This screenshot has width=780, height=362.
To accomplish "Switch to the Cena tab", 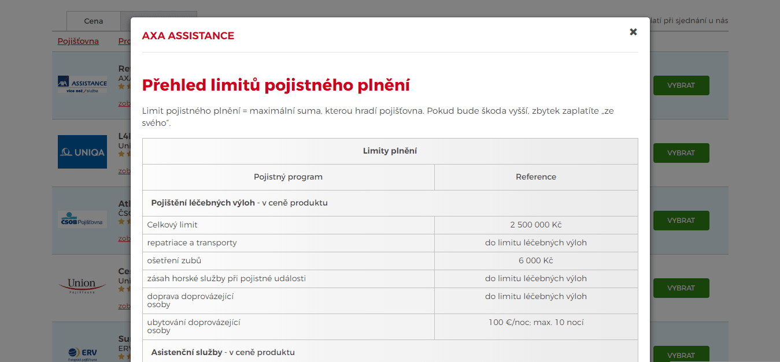I will coord(93,21).
